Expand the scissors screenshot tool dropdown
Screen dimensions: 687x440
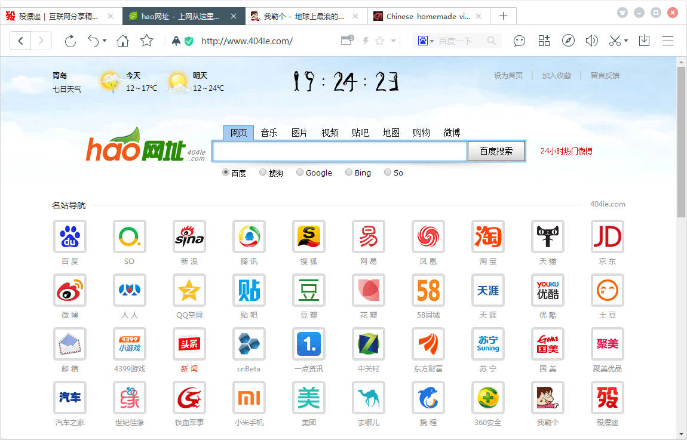pos(626,41)
